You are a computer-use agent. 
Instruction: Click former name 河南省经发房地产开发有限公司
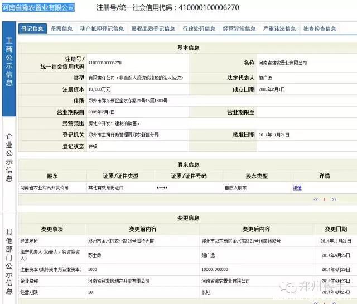click(119, 281)
